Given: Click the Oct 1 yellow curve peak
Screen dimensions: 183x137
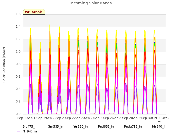Looking at the screenshot, I should coord(154,31).
